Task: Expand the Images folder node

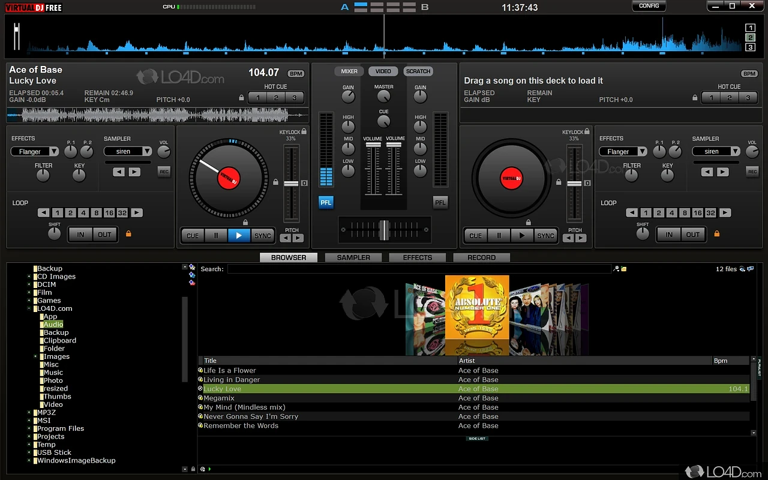Action: (x=35, y=356)
